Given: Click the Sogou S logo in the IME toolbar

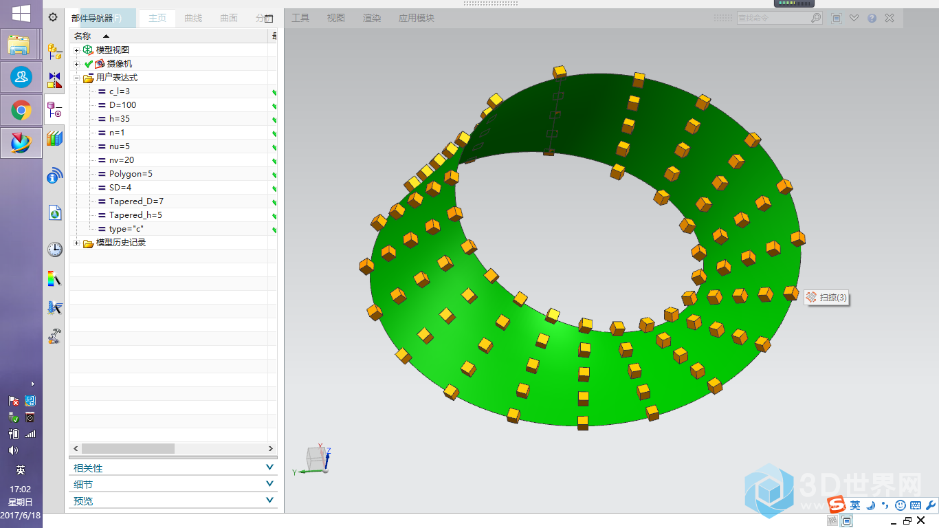Looking at the screenshot, I should [x=837, y=505].
